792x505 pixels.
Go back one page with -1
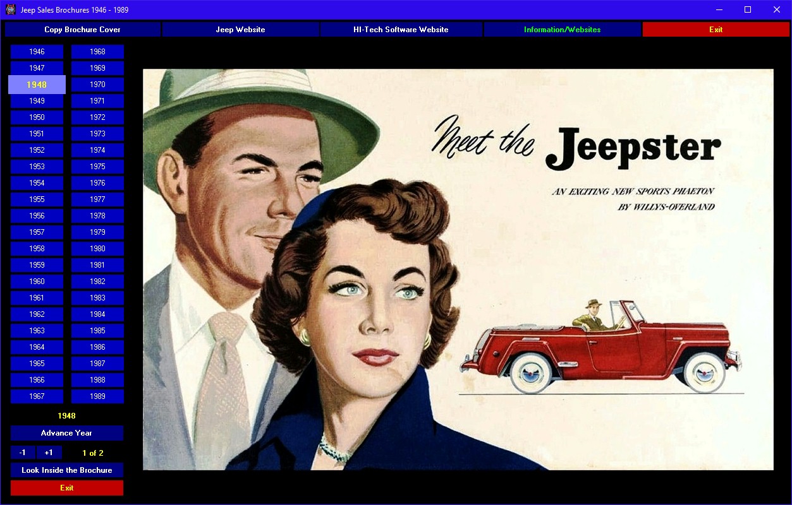click(x=23, y=453)
